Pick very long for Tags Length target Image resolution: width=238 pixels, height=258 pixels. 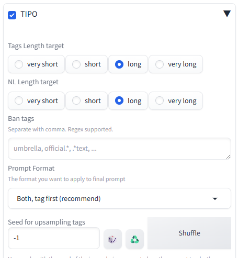coord(176,64)
